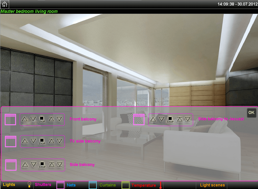Fully close the TV side balcony shutter
Viewport: 258px width, 189px height.
point(59,141)
